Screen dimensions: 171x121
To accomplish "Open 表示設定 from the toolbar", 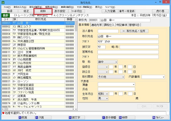I will coord(60,11).
